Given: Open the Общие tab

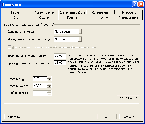Looking at the screenshot, I should click(44, 17).
